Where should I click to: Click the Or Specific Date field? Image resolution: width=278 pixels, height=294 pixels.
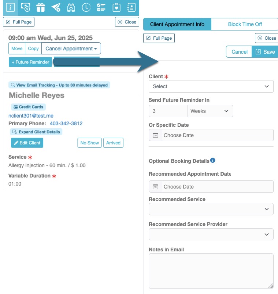[217, 135]
